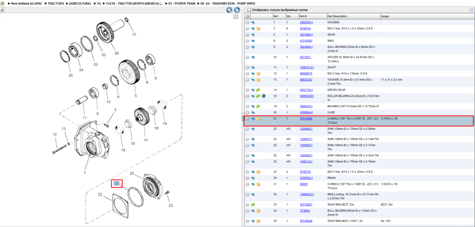
Task: Click package icon on O-RING row 21
Action: pos(258,119)
